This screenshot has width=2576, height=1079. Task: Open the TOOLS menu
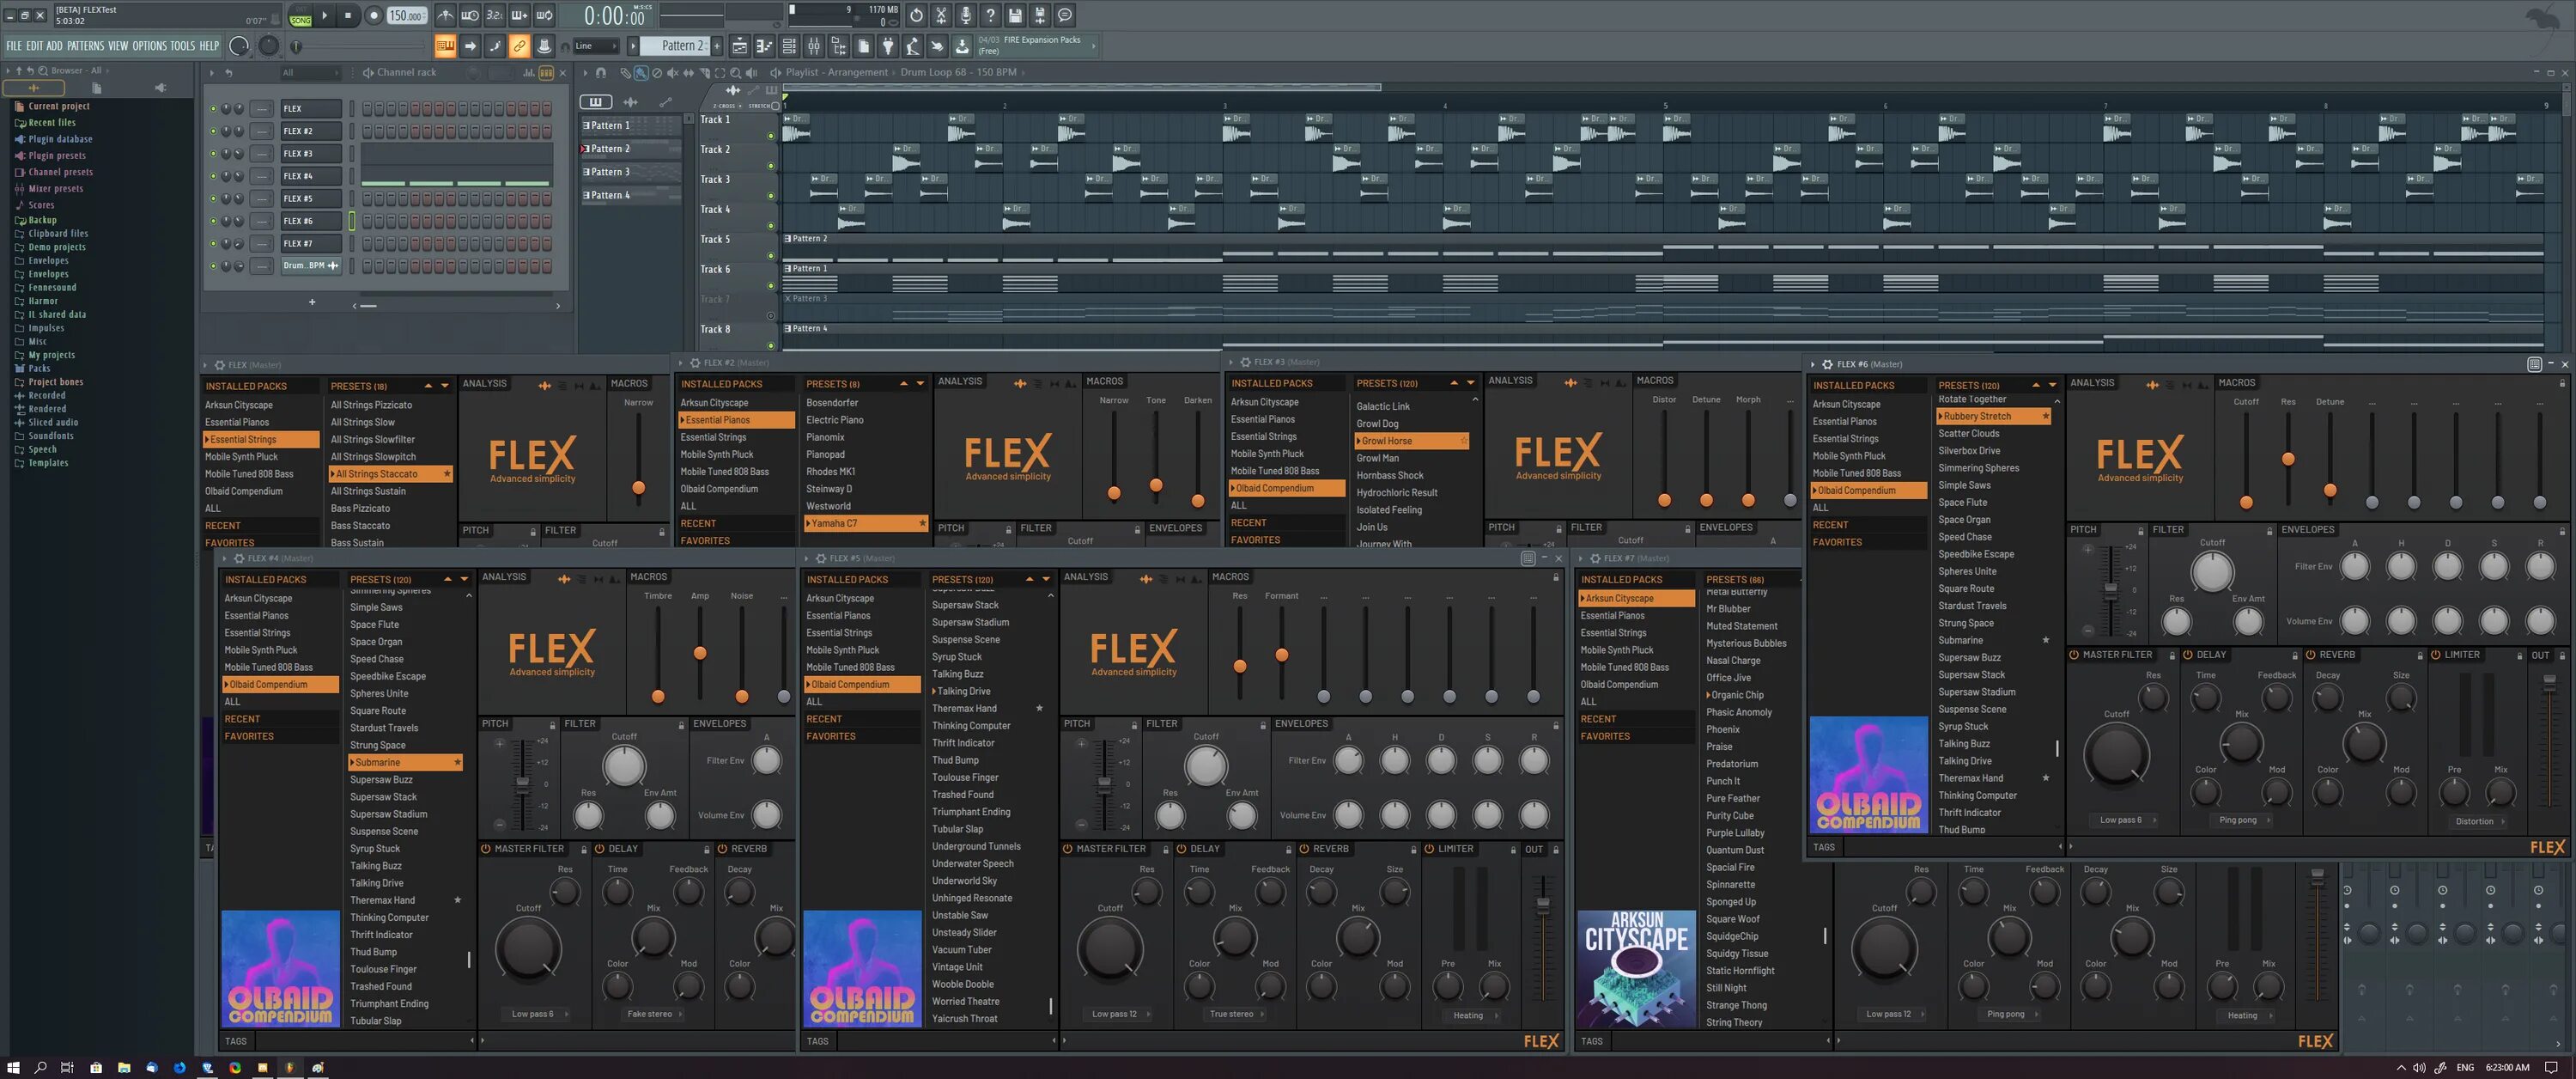[x=183, y=46]
